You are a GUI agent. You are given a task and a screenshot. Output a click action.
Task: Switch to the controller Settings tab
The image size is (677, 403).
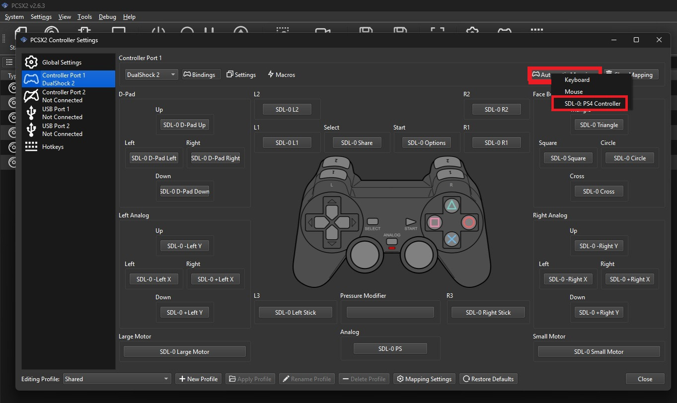pos(241,74)
